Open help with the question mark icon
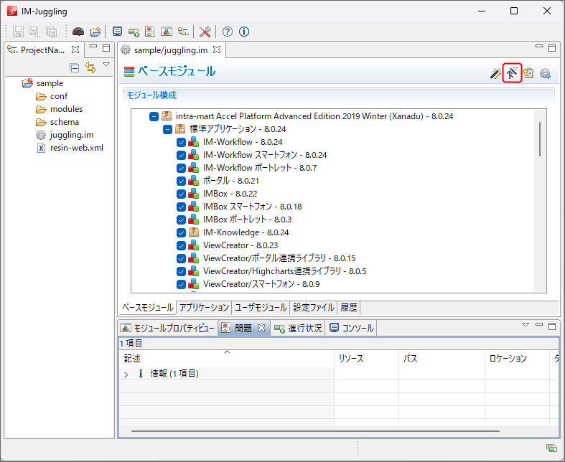 (x=228, y=32)
